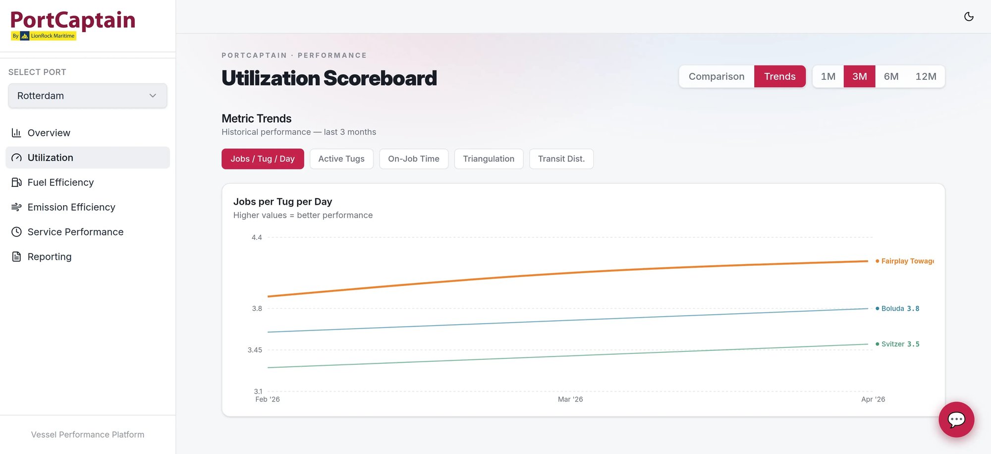This screenshot has height=454, width=991.
Task: Set time range to 1M
Action: (x=828, y=76)
